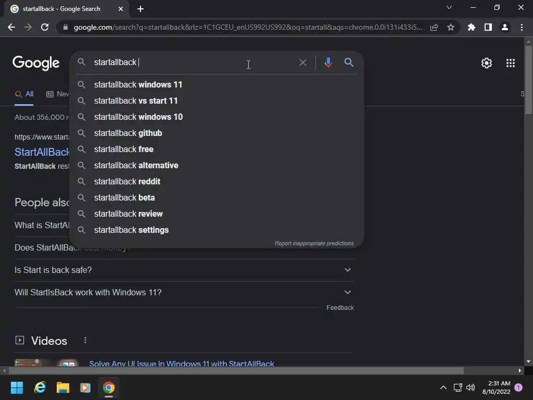The width and height of the screenshot is (533, 400).
Task: Share this page from address bar
Action: [434, 27]
